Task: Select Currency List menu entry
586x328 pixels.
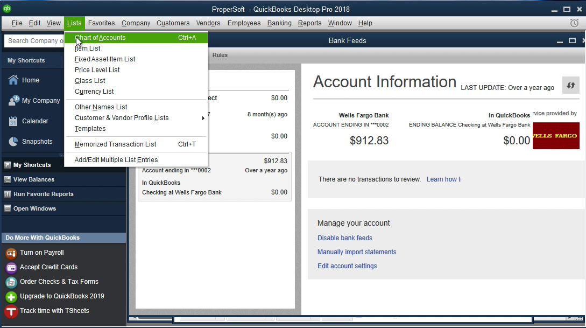Action: [x=136, y=92]
